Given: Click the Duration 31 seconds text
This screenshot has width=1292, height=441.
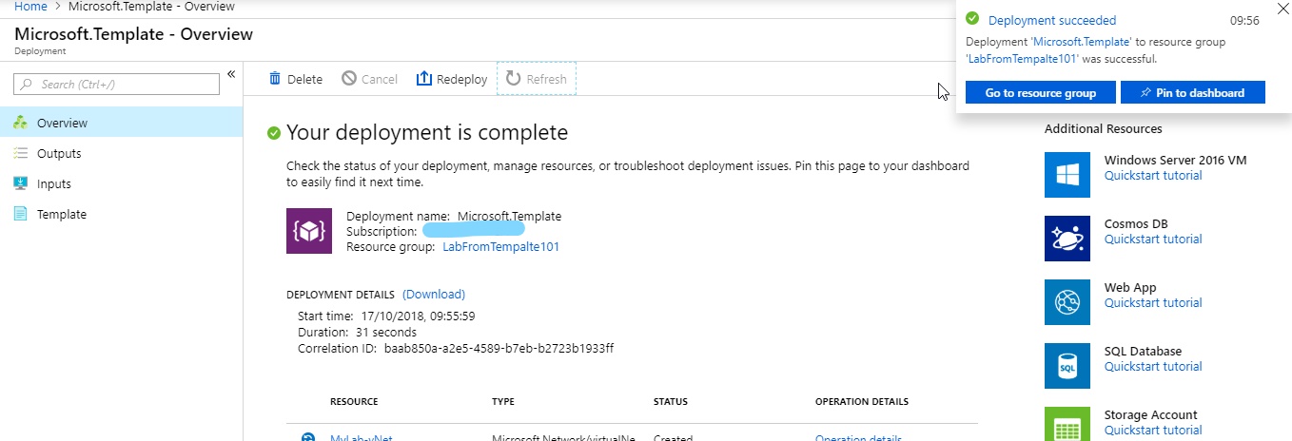Looking at the screenshot, I should pyautogui.click(x=384, y=333).
